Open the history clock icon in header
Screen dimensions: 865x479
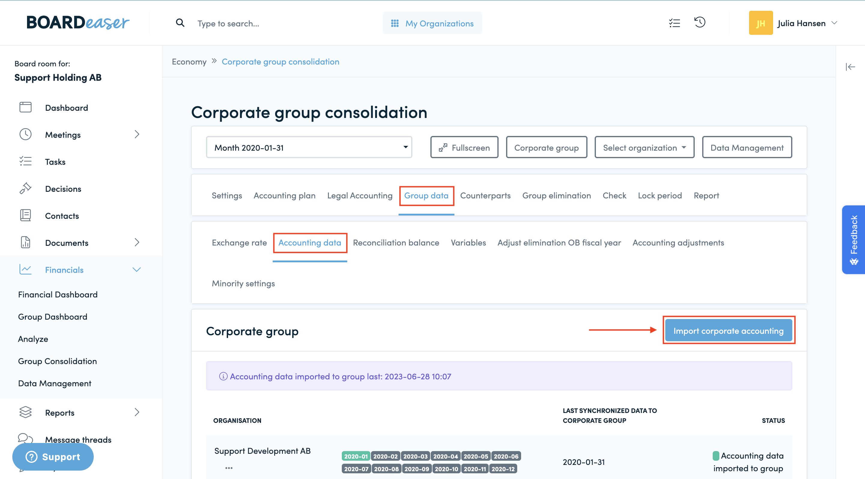click(700, 23)
